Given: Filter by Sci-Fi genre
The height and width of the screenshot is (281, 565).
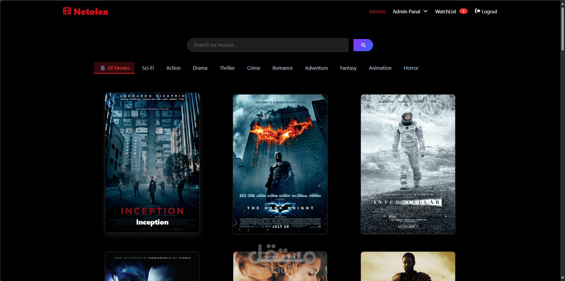Looking at the screenshot, I should click(148, 68).
